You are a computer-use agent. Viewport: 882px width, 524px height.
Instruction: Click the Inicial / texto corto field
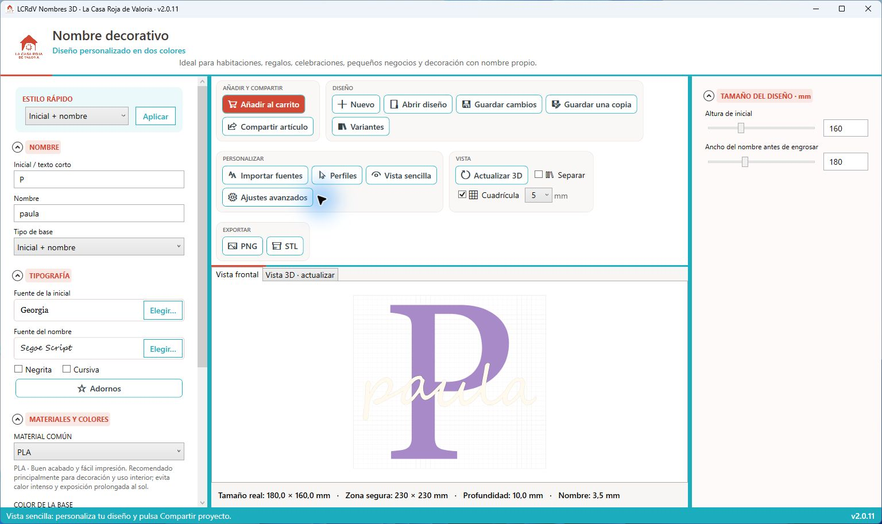click(99, 179)
